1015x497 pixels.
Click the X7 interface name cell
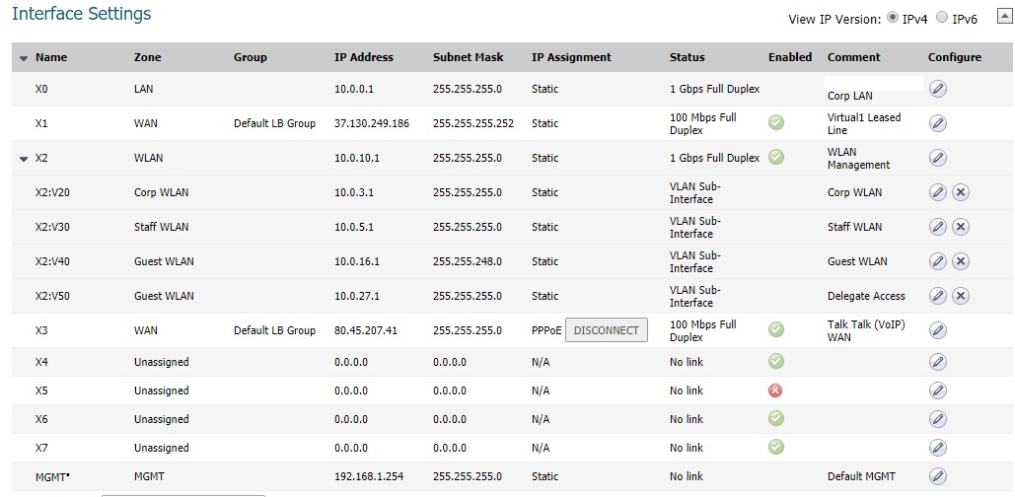point(42,448)
